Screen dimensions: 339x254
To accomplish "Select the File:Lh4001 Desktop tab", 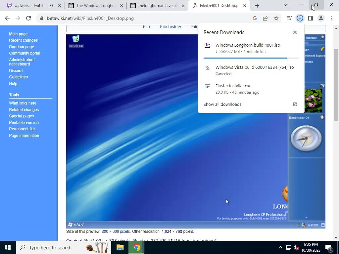I will (x=219, y=6).
